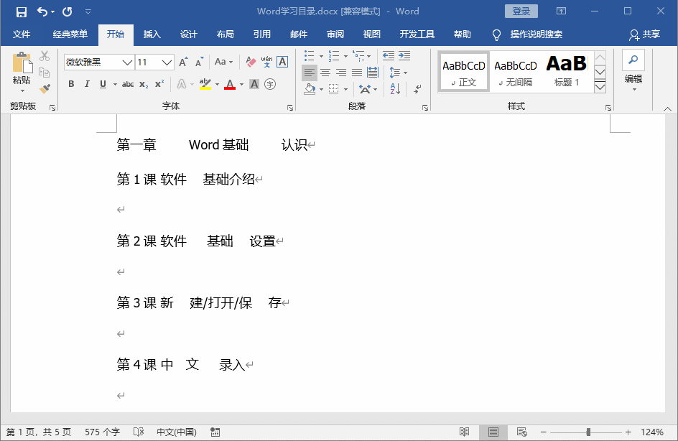Zoom out with the minus button

coord(544,432)
